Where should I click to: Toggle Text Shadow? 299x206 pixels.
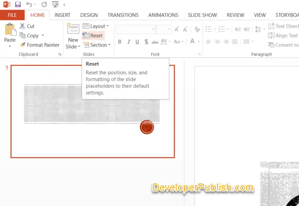point(146,42)
